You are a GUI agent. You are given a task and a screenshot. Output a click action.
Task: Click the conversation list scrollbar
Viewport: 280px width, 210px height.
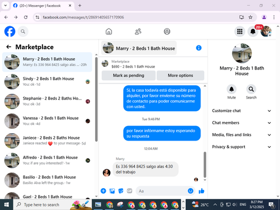point(96,99)
